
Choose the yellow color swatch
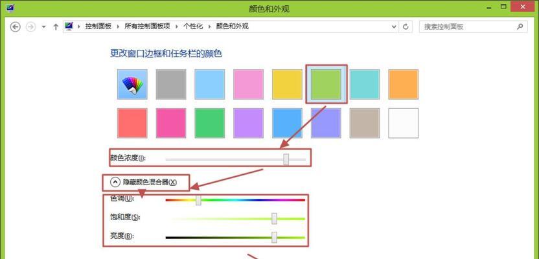(x=288, y=85)
